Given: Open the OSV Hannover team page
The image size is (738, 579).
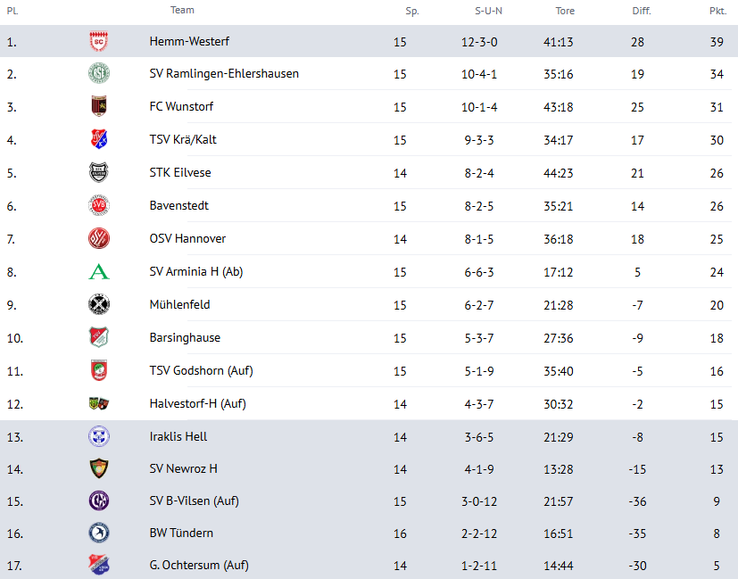Looking at the screenshot, I should click(x=187, y=239).
